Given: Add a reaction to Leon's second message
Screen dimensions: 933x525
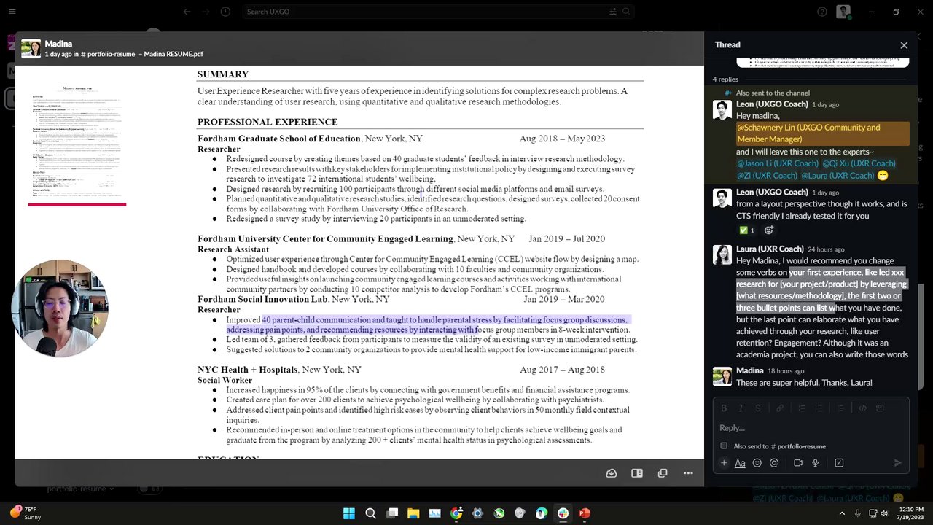Looking at the screenshot, I should 768,230.
